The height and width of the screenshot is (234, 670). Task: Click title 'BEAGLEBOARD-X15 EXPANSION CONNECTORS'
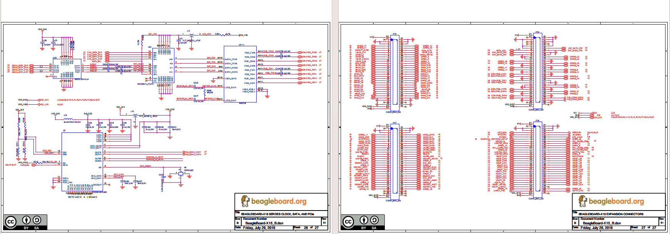(x=611, y=214)
